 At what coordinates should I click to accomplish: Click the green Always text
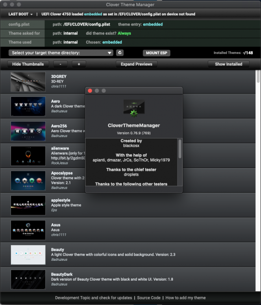tap(124, 33)
